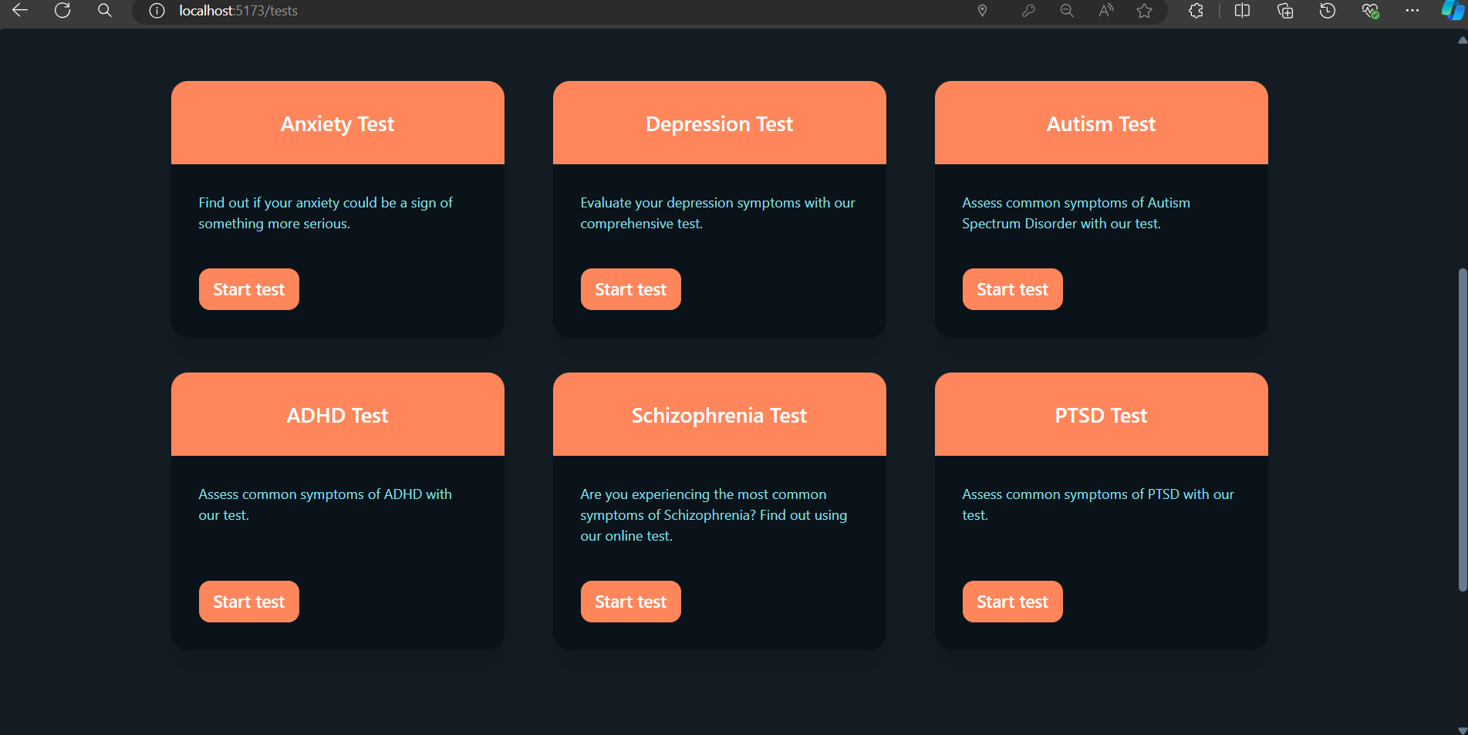Activate the Read aloud icon
The width and height of the screenshot is (1468, 735).
[1105, 11]
